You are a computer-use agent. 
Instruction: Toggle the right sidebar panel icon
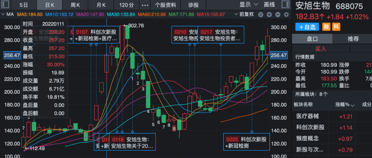tap(286, 4)
